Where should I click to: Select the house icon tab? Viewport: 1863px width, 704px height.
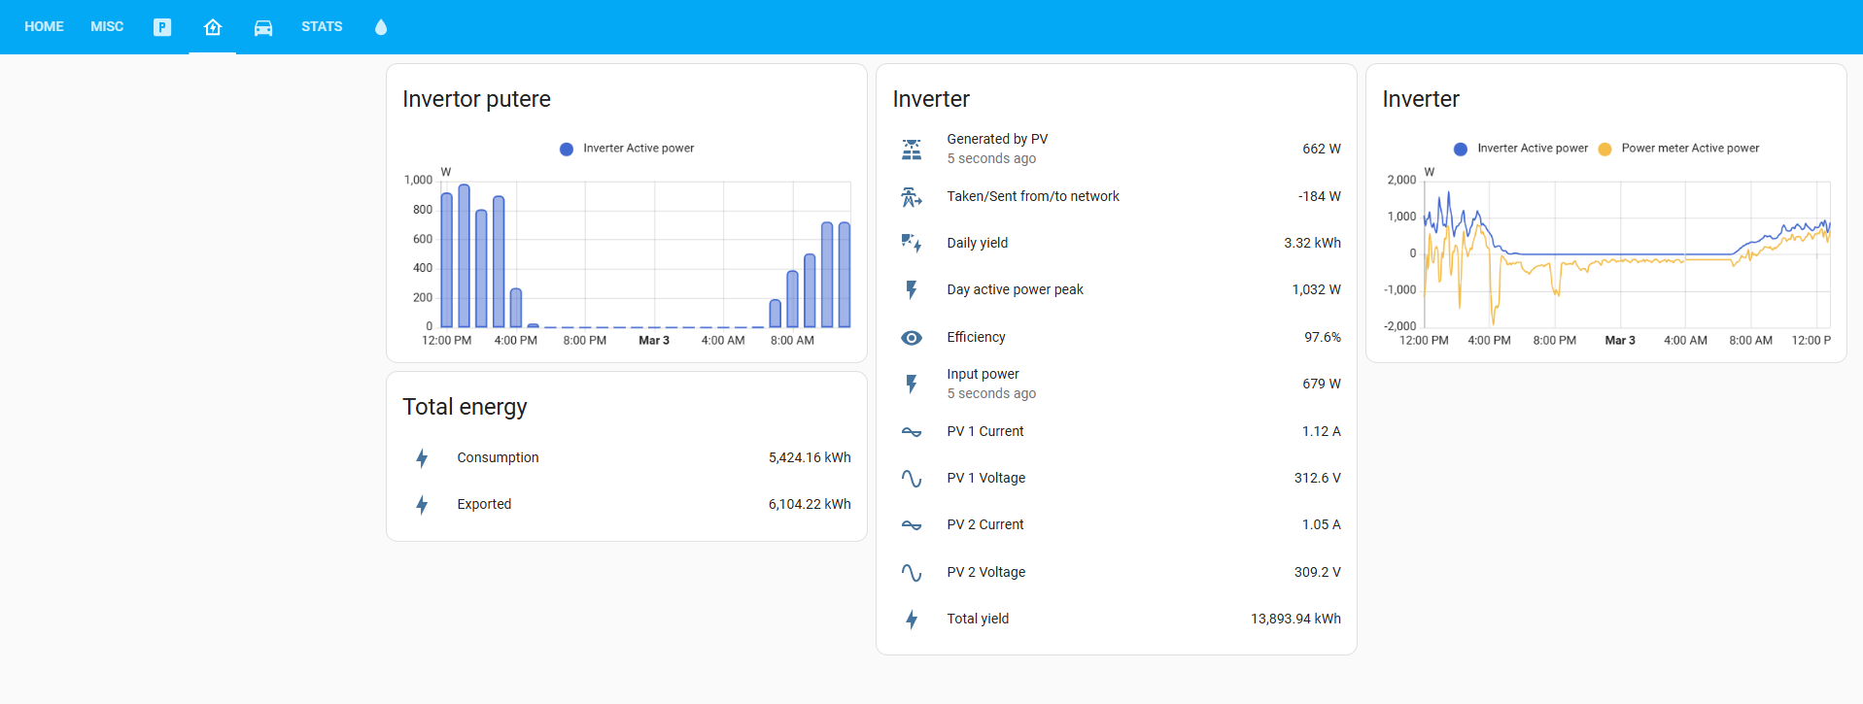click(x=213, y=27)
